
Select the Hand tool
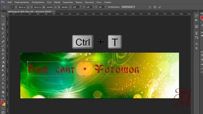click(x=3, y=92)
